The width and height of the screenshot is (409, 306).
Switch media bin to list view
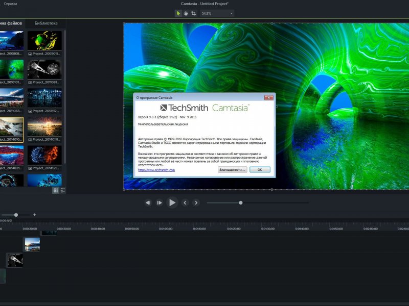click(x=62, y=190)
